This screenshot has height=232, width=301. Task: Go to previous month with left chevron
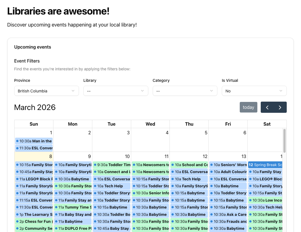point(267,107)
